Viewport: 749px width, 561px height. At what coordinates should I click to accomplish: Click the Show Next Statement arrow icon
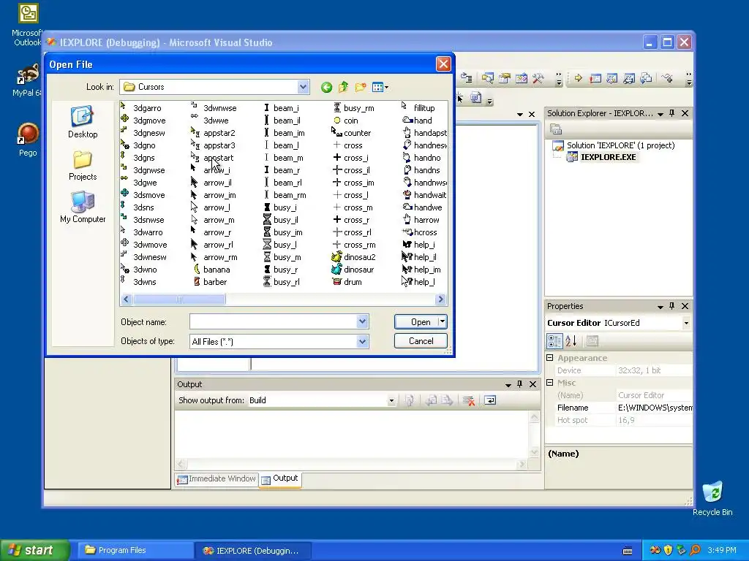pyautogui.click(x=579, y=78)
